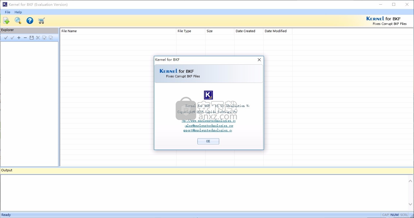This screenshot has height=218, width=414.
Task: Click the SCRL indicator in status bar
Action: [x=404, y=215]
